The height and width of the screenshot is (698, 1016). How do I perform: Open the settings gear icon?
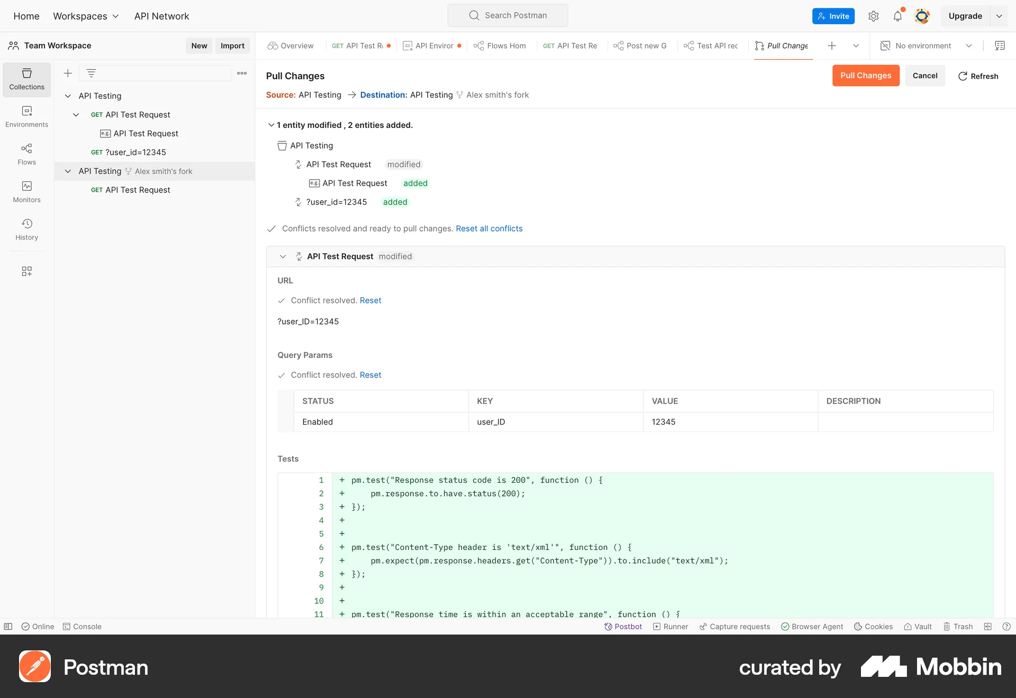(x=873, y=16)
